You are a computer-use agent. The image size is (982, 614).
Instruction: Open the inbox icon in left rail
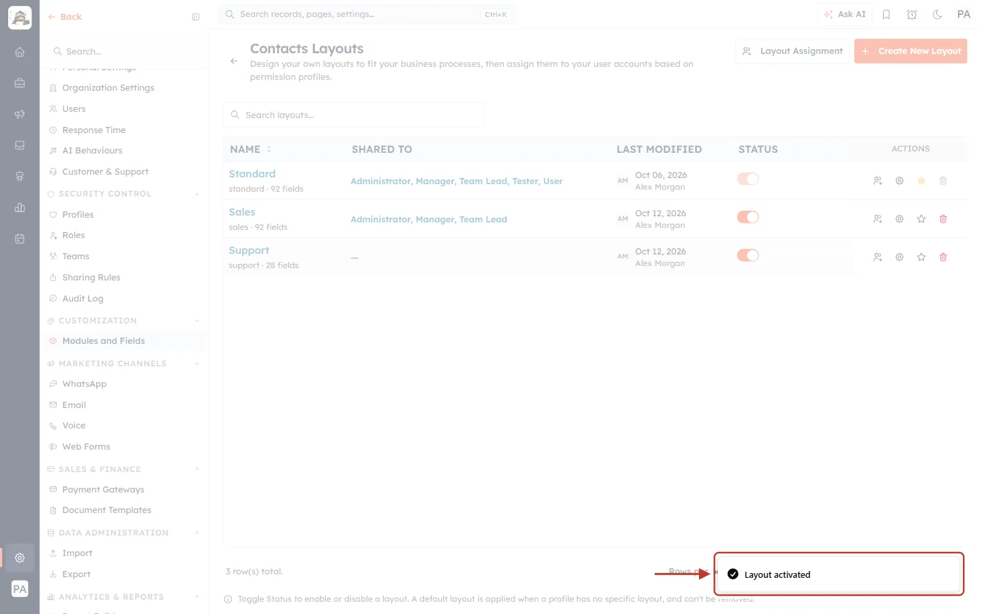pos(20,145)
